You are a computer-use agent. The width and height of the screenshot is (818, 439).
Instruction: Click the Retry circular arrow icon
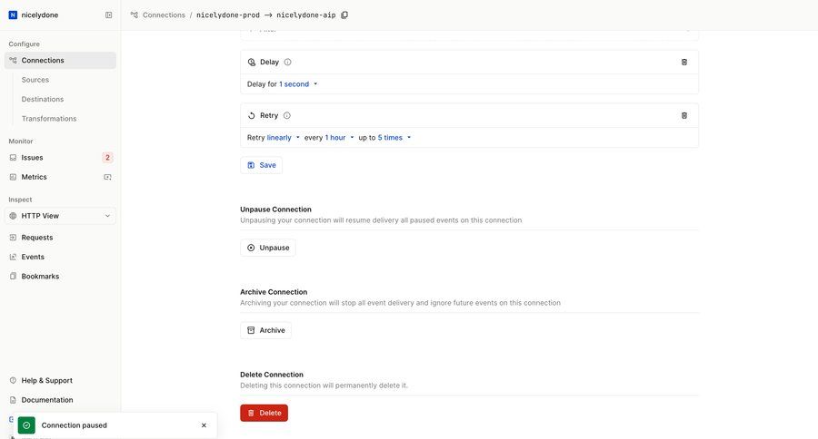point(252,115)
